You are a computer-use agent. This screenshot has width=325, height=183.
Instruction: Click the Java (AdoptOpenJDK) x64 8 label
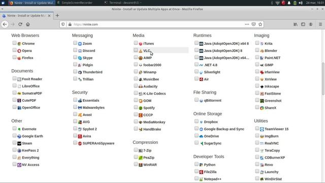point(226,44)
